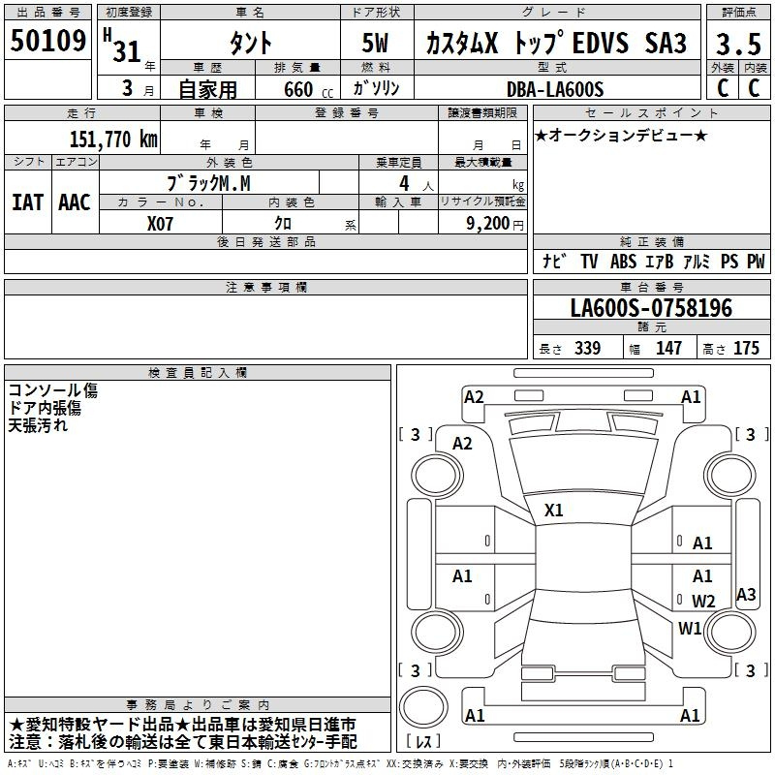This screenshot has height=775, width=775.
Task: Click the X1 marker on the windshield
Action: (x=554, y=510)
